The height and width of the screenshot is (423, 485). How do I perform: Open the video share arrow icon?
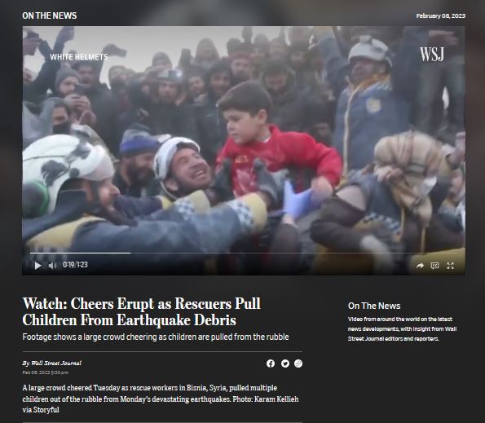coord(420,266)
